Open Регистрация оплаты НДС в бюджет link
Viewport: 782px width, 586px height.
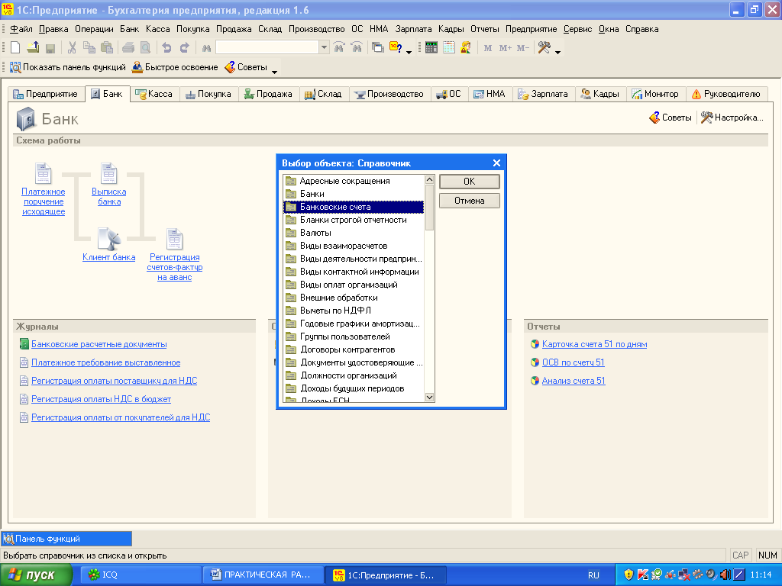pyautogui.click(x=102, y=399)
